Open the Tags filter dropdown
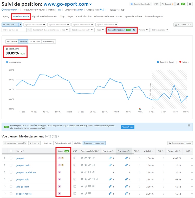 click(x=100, y=30)
